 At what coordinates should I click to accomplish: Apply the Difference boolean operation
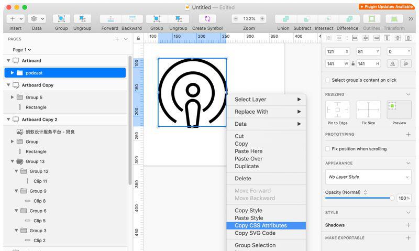(349, 19)
